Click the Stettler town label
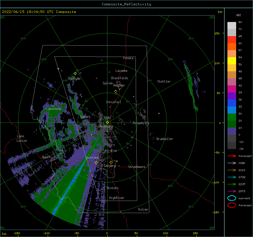This screenshot has width=253, height=237. tap(164, 81)
